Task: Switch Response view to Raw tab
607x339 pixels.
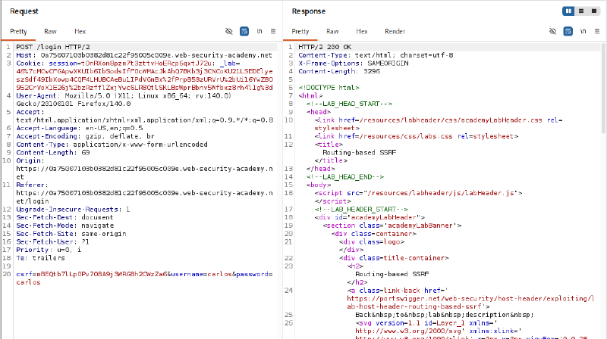Action: pyautogui.click(x=332, y=31)
